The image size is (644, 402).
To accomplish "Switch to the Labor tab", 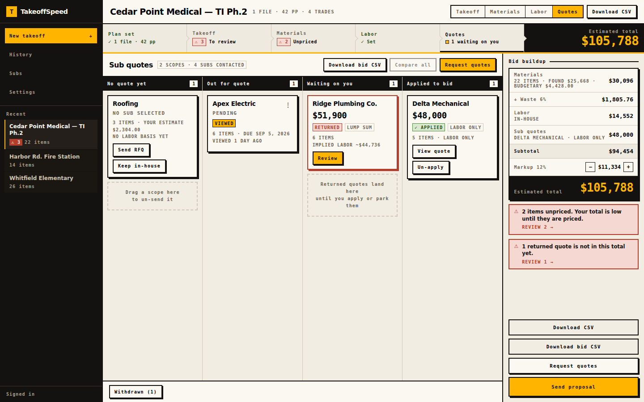I will click(x=539, y=12).
